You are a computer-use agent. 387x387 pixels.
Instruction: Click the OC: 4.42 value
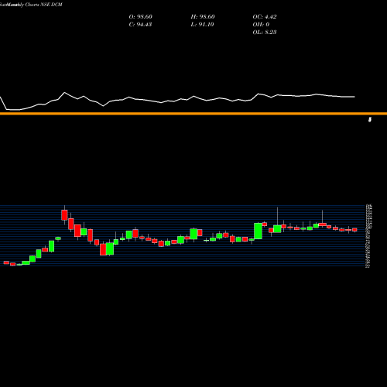265,17
